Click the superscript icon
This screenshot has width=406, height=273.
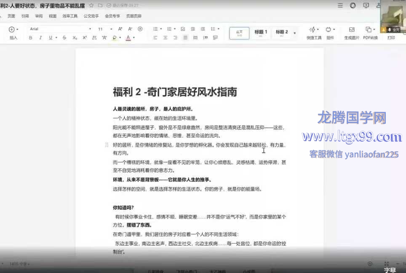click(x=84, y=37)
